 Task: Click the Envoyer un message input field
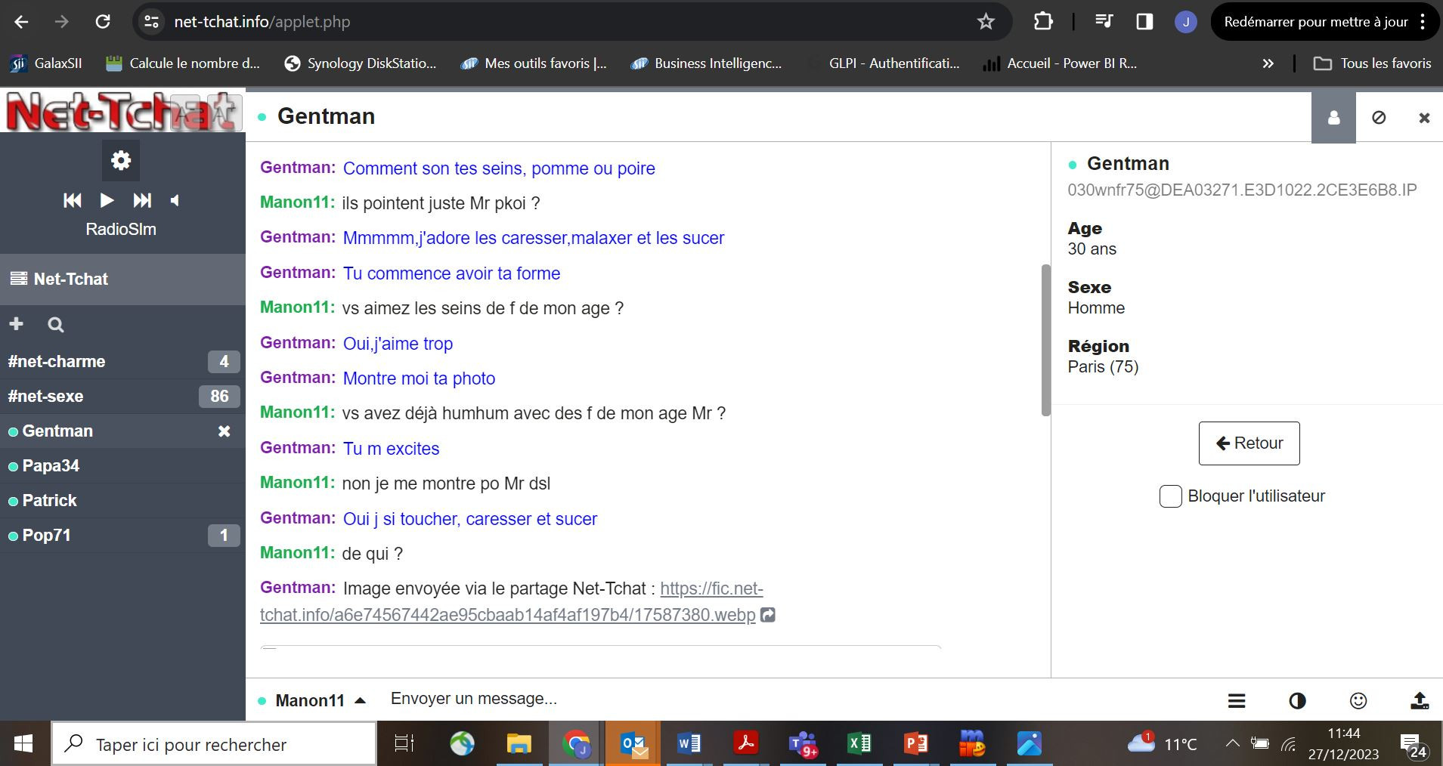point(794,699)
